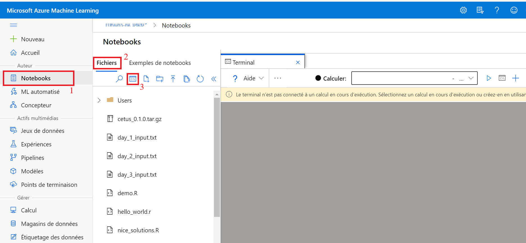Open Modèles page
Screen dimensions: 526x243
click(27, 171)
